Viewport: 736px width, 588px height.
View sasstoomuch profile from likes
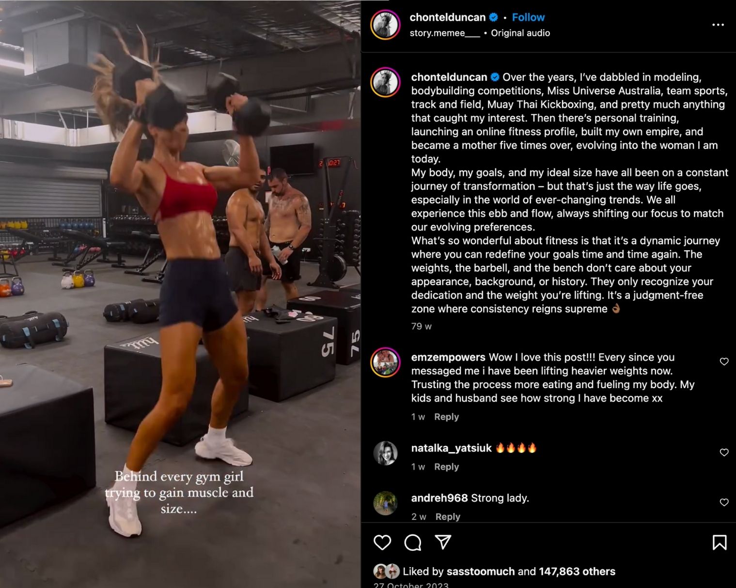point(480,572)
